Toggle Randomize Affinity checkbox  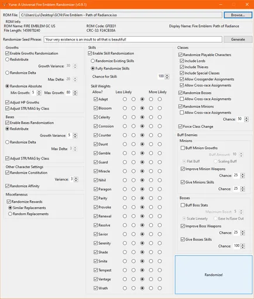(8, 186)
